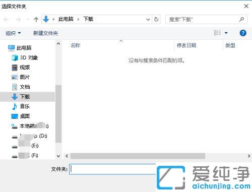Select 此电脑 in address bar breadcrumb
This screenshot has width=252, height=192.
(x=66, y=19)
